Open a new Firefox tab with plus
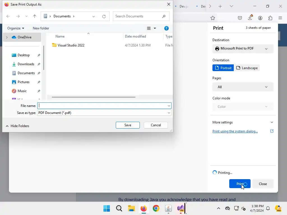The image size is (287, 215). pyautogui.click(x=220, y=6)
